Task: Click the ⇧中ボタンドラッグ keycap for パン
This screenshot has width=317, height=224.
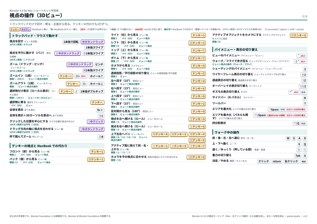Action: pyautogui.click(x=68, y=53)
